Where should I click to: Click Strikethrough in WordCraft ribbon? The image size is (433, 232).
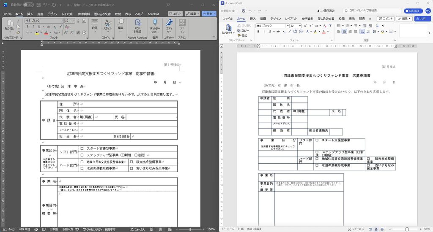278,31
